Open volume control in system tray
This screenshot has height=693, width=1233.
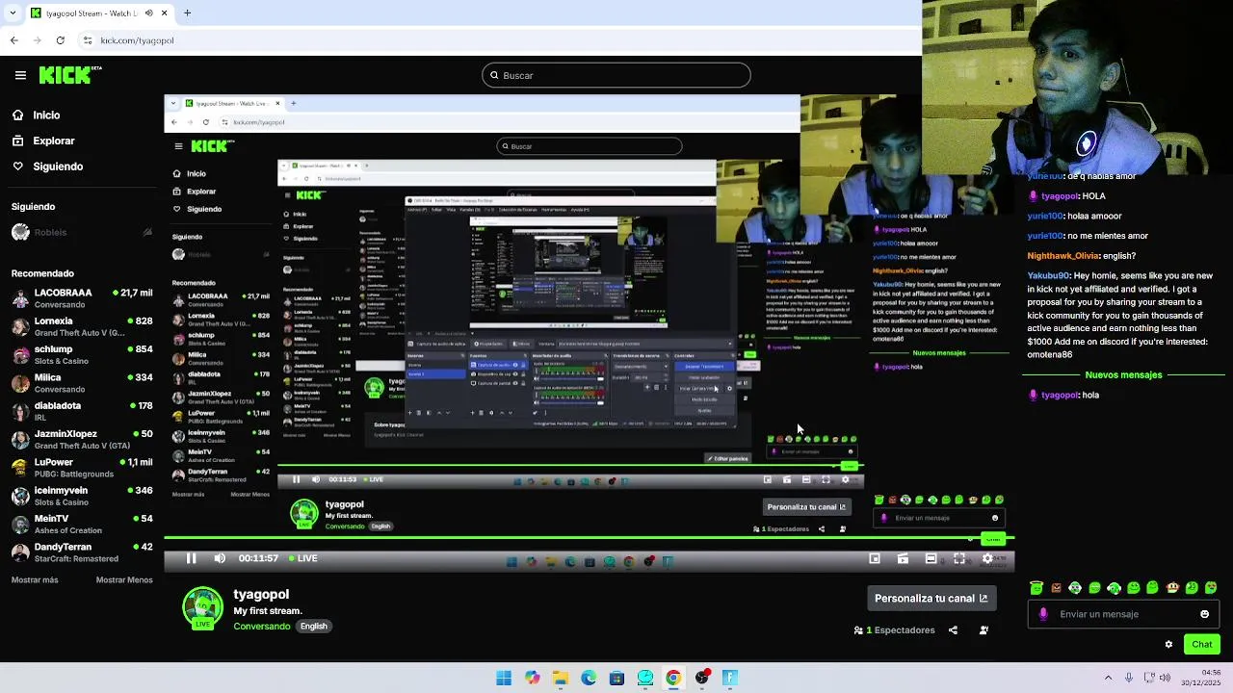pyautogui.click(x=1165, y=678)
